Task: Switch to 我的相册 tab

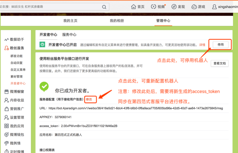Action: pyautogui.click(x=117, y=21)
